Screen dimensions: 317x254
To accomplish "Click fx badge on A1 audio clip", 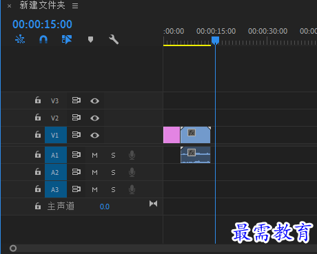I will pos(192,152).
